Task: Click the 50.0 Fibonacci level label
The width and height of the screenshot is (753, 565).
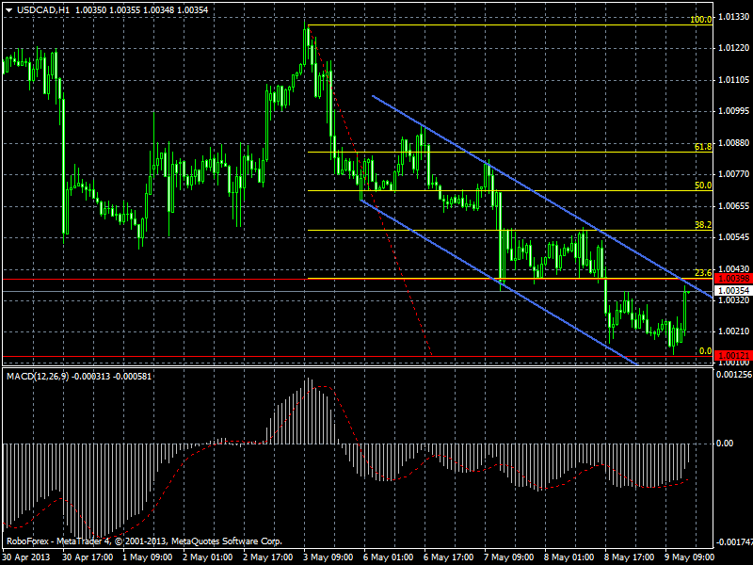Action: 703,186
